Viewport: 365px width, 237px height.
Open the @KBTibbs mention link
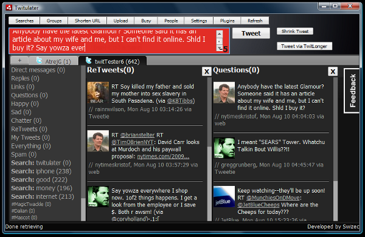[180, 101]
